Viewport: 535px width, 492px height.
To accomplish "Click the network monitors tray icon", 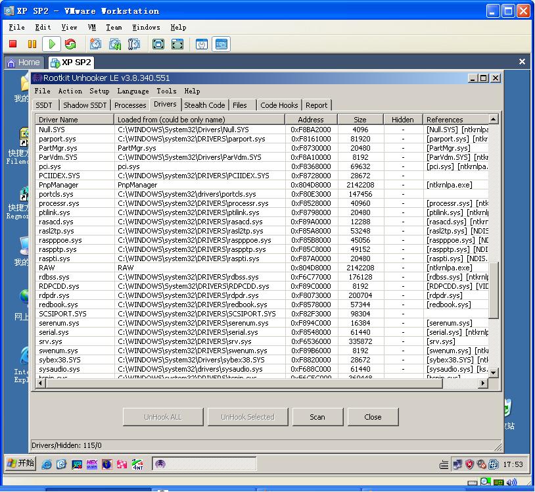I will 457,464.
